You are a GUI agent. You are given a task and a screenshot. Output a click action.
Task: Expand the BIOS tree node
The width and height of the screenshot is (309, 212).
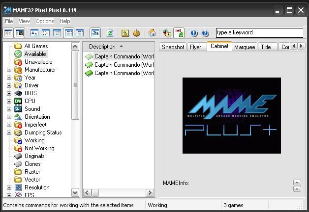tap(9, 93)
